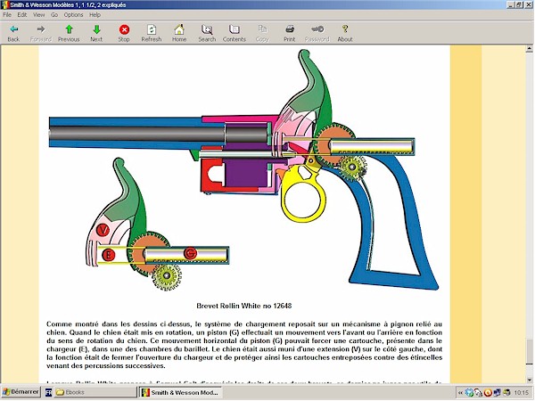
Task: Go to the Home page
Action: pos(179,33)
